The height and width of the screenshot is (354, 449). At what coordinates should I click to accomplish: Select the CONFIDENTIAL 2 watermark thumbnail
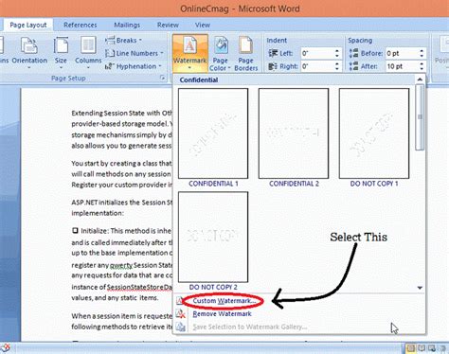pyautogui.click(x=294, y=133)
